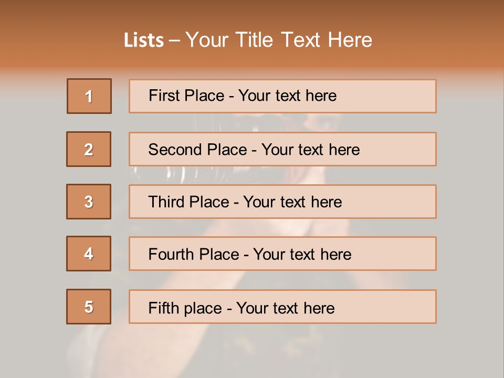Click the word 'Fifth' in the list

click(163, 308)
